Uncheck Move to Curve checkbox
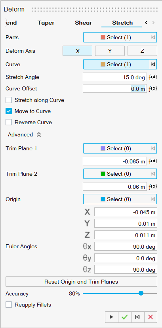The width and height of the screenshot is (162, 328). (x=9, y=111)
